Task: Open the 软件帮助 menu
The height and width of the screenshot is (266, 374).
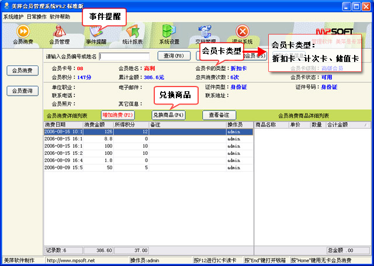Action: 60,17
